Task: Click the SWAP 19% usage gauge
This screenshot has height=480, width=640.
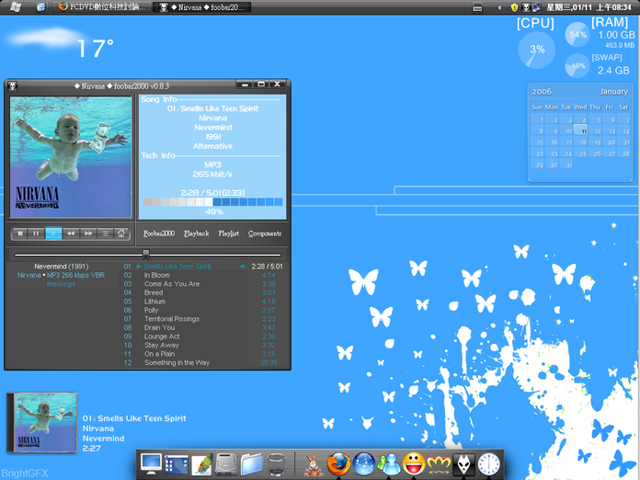Action: 577,65
